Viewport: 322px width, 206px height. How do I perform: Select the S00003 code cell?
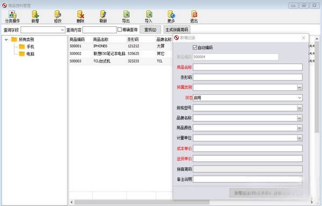76,61
